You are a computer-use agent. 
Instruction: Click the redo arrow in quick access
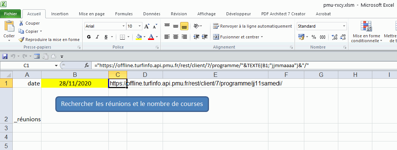click(x=25, y=56)
